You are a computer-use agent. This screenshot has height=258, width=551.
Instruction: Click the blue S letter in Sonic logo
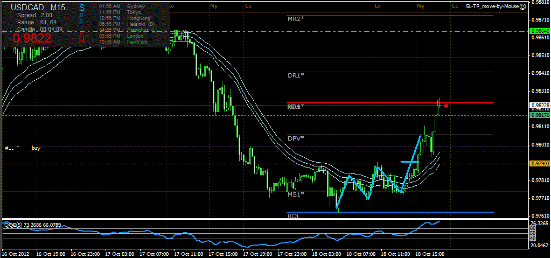(82, 8)
